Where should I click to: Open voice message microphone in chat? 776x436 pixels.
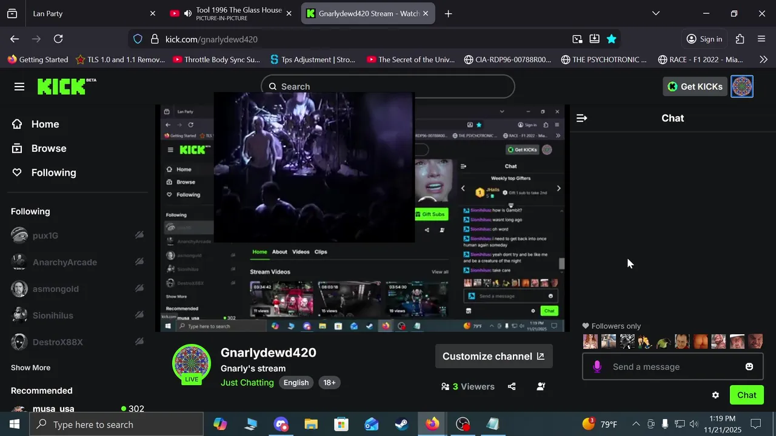click(x=597, y=366)
